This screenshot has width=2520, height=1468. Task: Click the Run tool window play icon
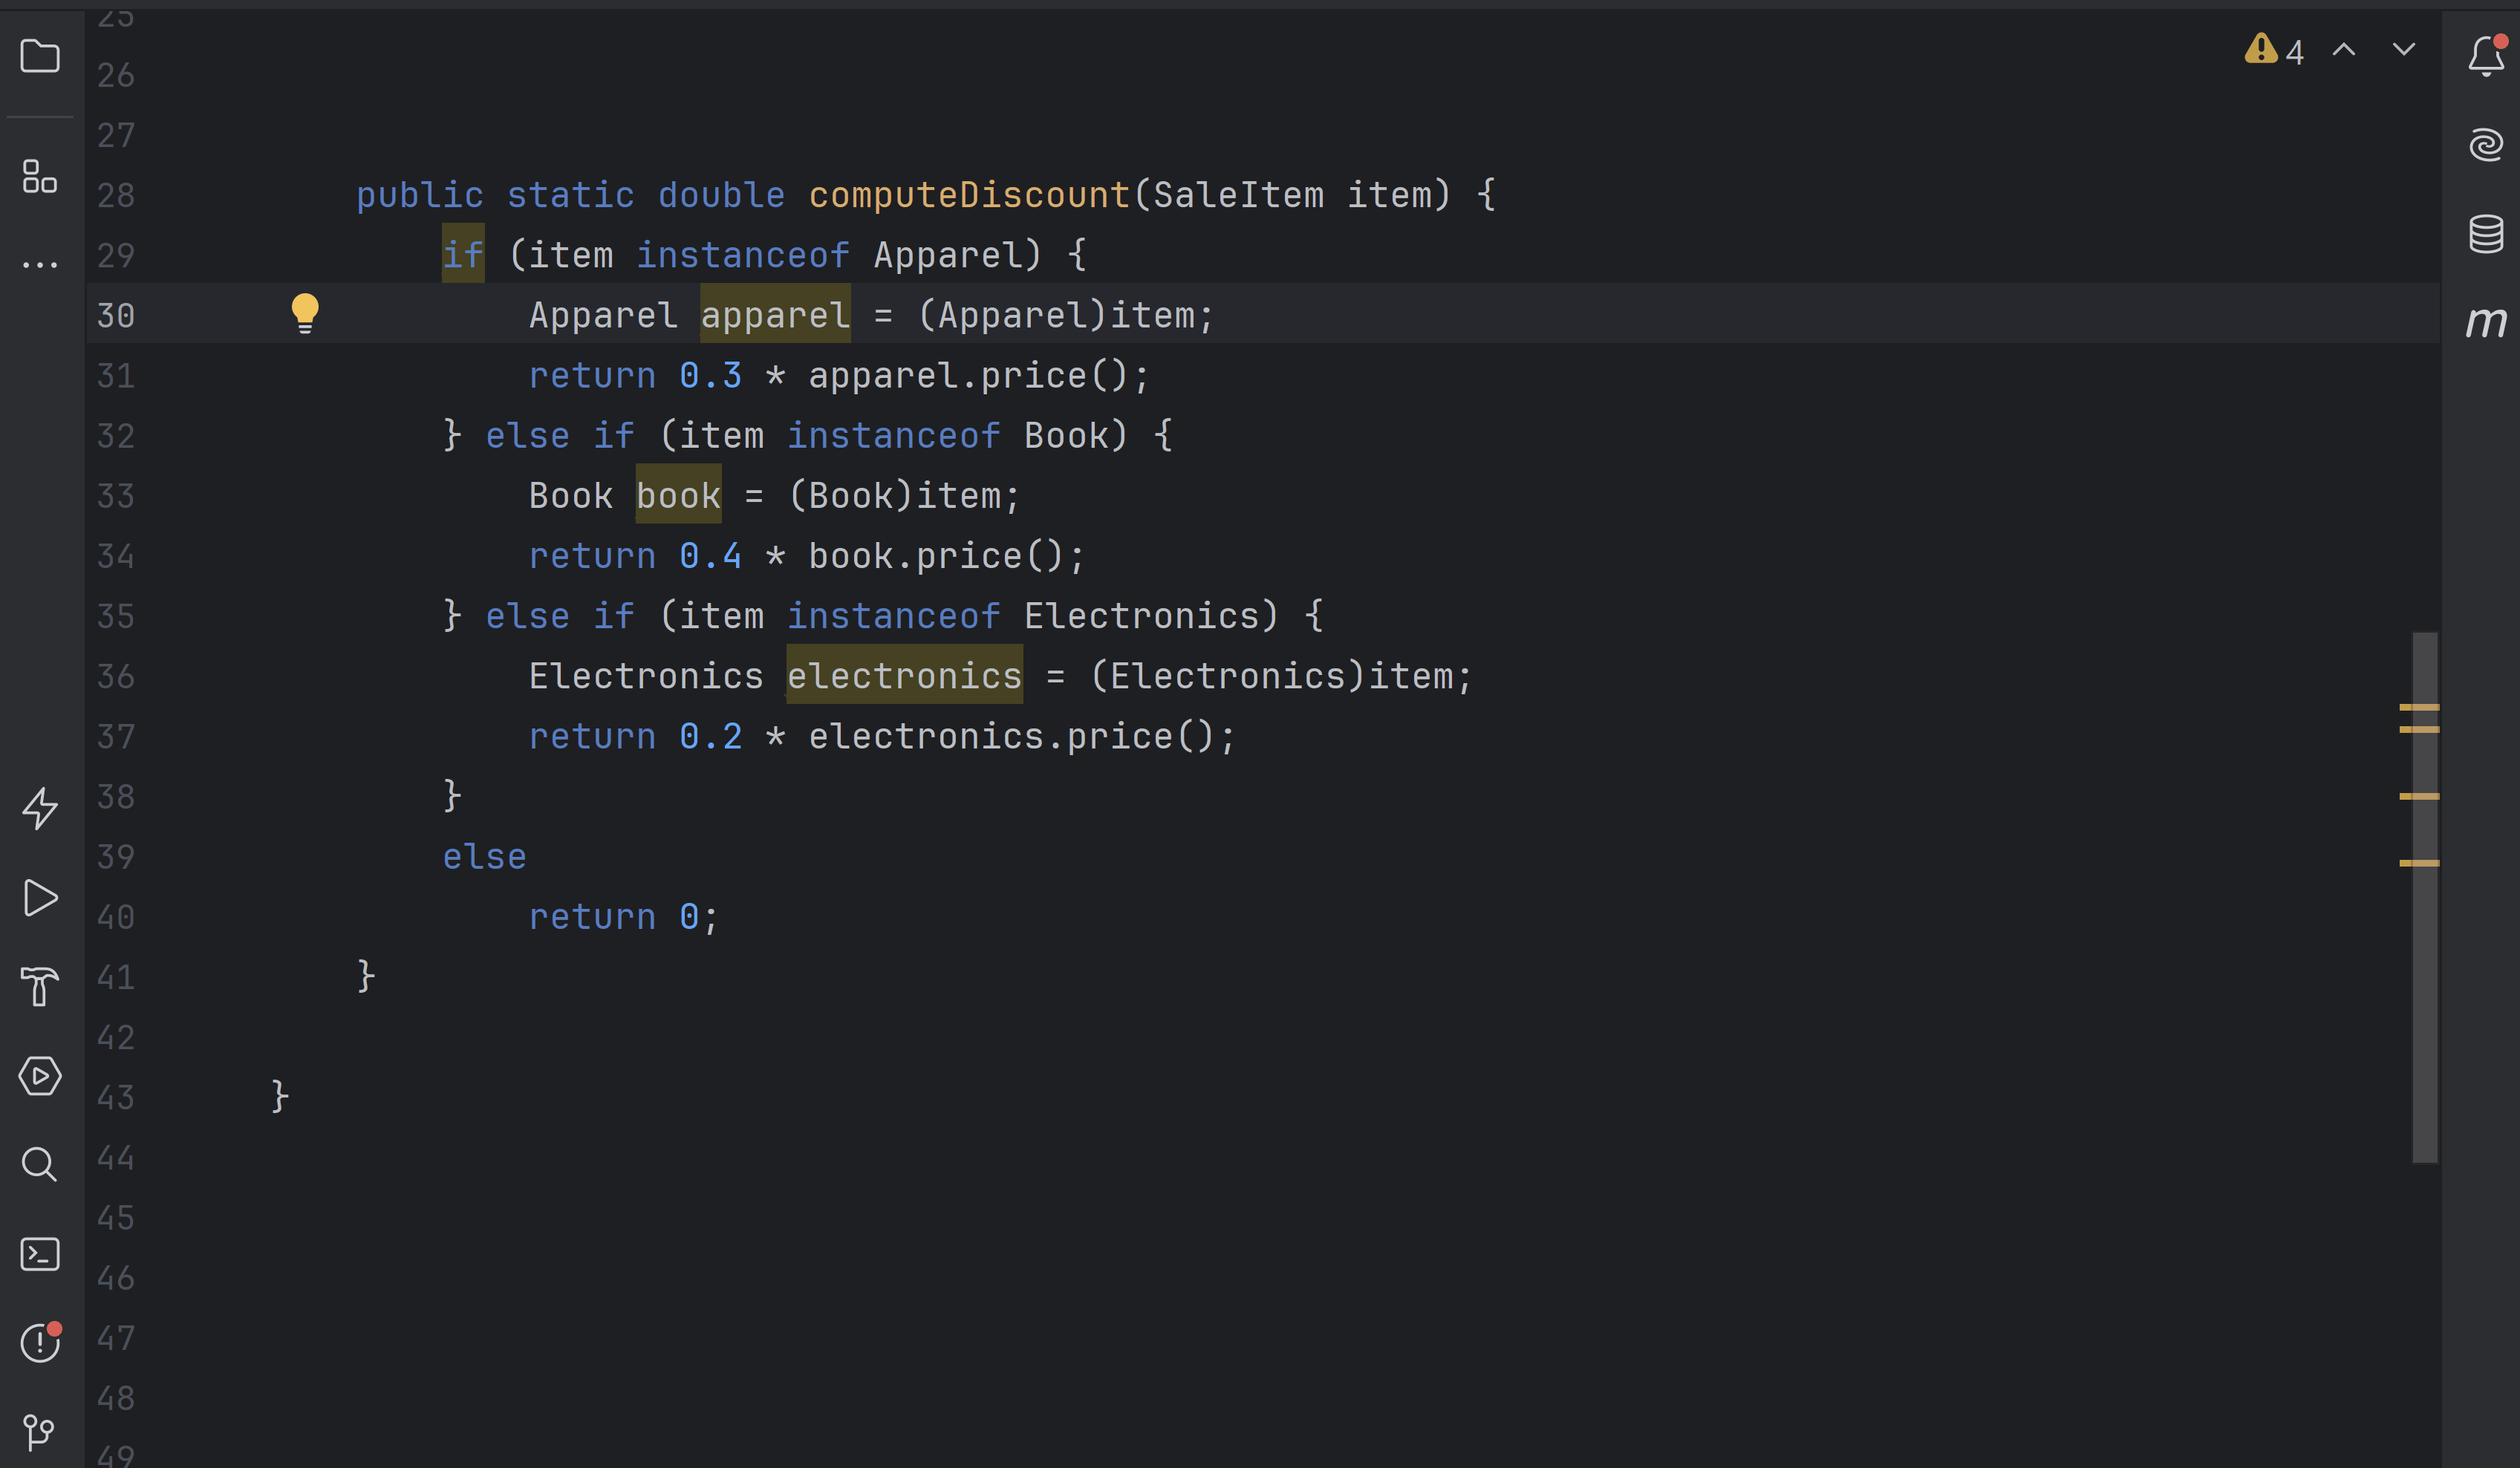(40, 897)
